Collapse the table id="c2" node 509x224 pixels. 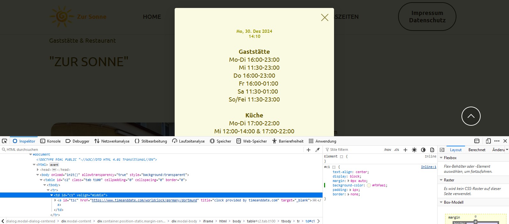41,180
